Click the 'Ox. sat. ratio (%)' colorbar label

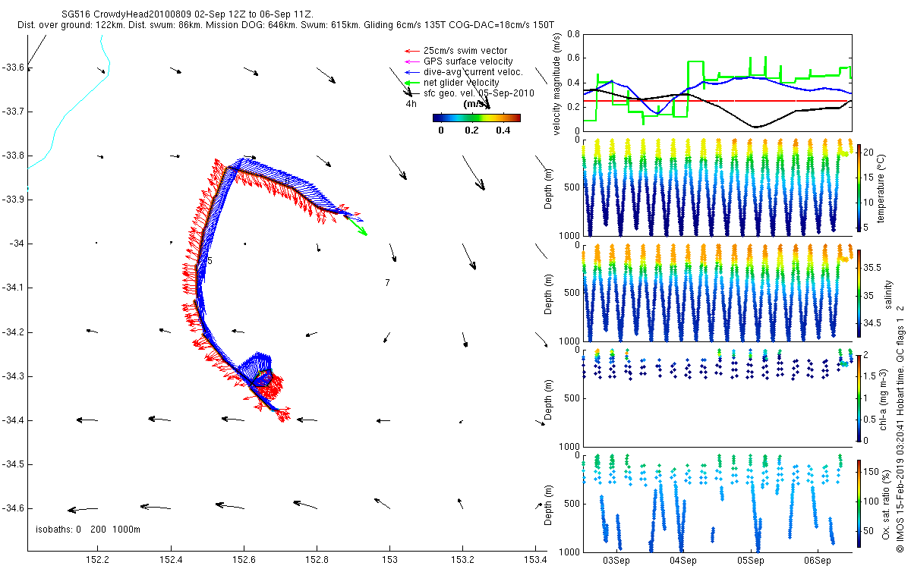click(x=887, y=504)
